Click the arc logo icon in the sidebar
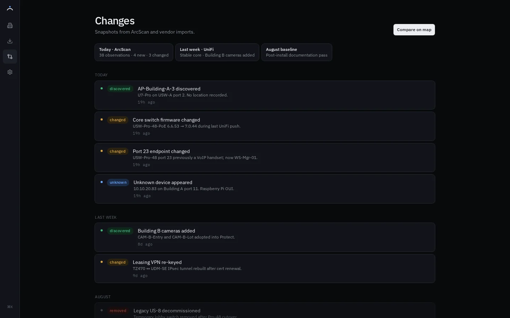This screenshot has width=510, height=318. click(10, 8)
